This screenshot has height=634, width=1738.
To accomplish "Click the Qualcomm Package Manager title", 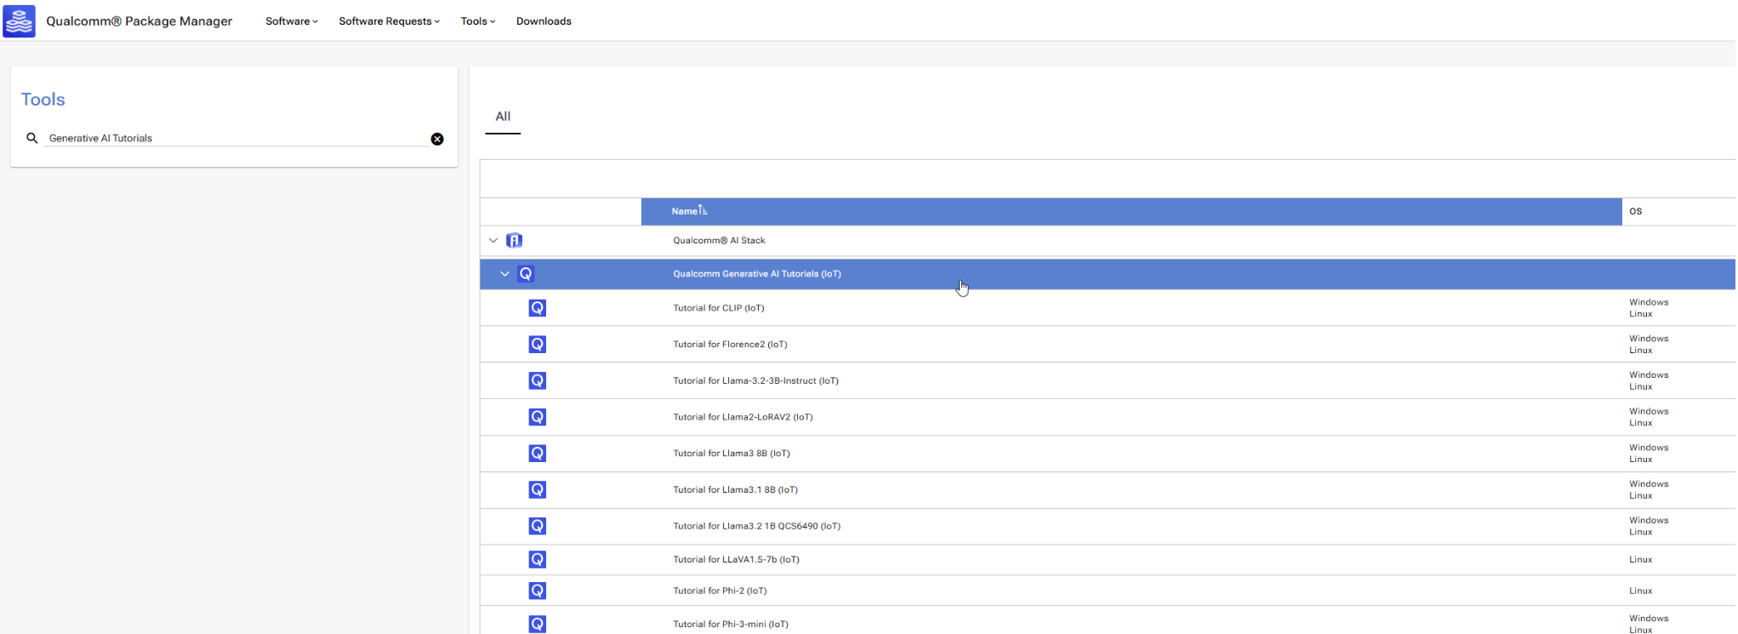I will pos(139,21).
